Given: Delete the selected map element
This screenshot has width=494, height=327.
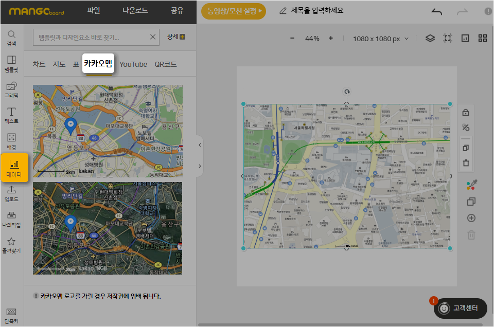Looking at the screenshot, I should [466, 162].
